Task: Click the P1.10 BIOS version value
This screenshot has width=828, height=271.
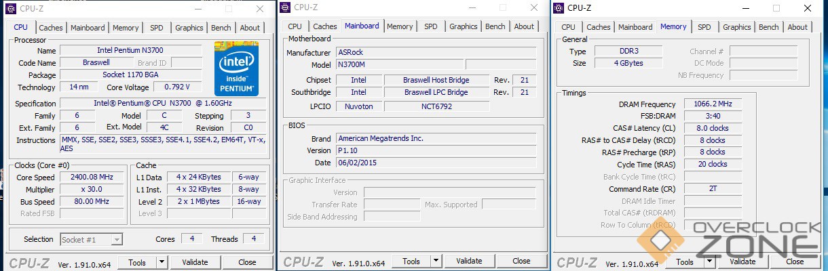Action: point(436,150)
